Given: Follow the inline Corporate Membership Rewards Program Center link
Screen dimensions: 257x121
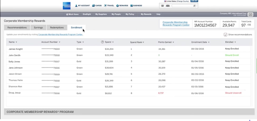Looking at the screenshot, I should click(60, 35).
